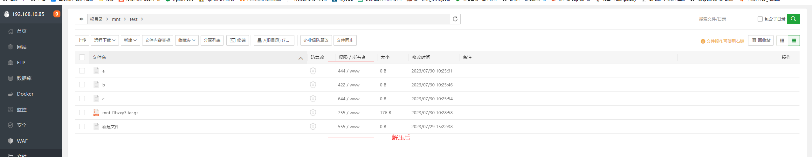812x157 pixels.
Task: Click 文件内容查找 button
Action: tap(158, 40)
